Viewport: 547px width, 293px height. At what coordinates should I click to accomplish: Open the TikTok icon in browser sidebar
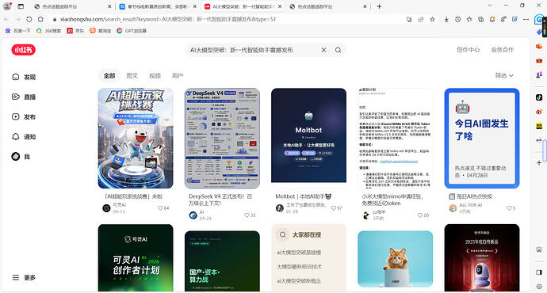click(539, 97)
